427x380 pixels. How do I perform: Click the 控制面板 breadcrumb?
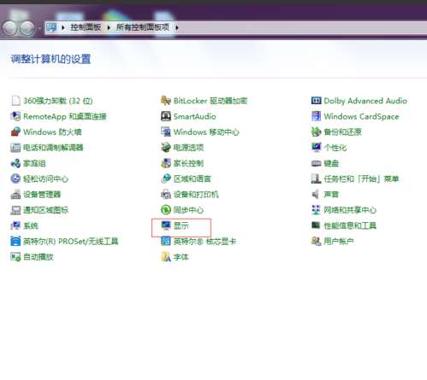tap(86, 27)
